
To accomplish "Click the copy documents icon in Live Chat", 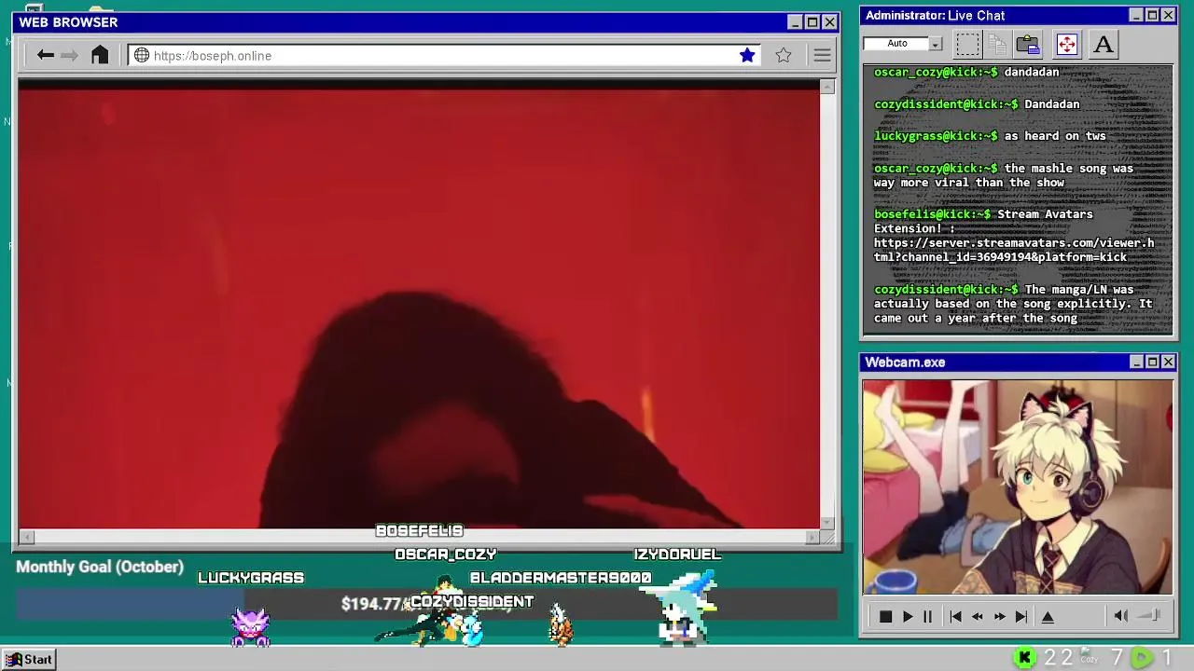I will coord(997,44).
